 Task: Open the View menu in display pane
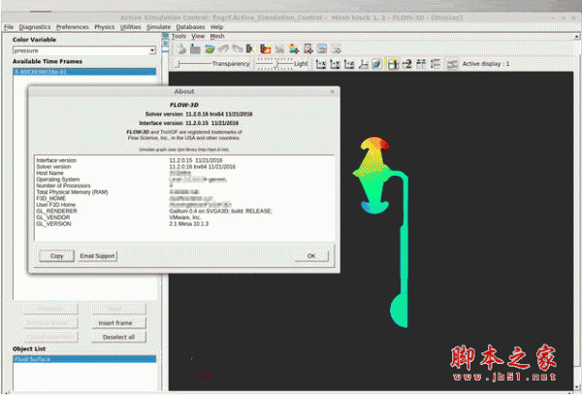pos(198,36)
